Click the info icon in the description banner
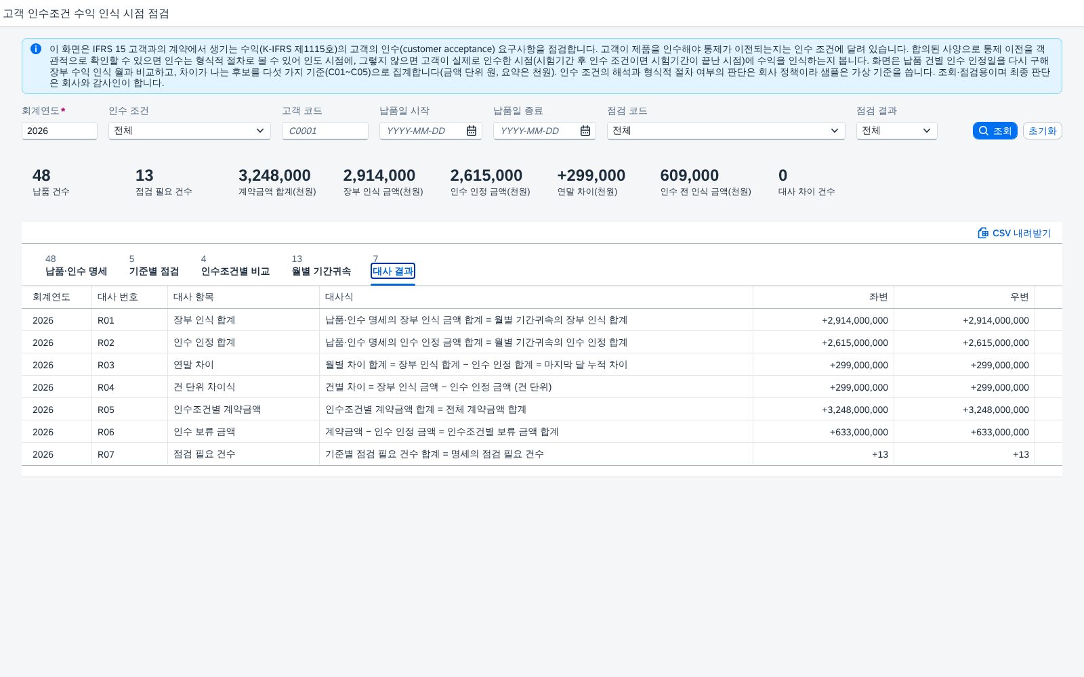 (x=36, y=49)
